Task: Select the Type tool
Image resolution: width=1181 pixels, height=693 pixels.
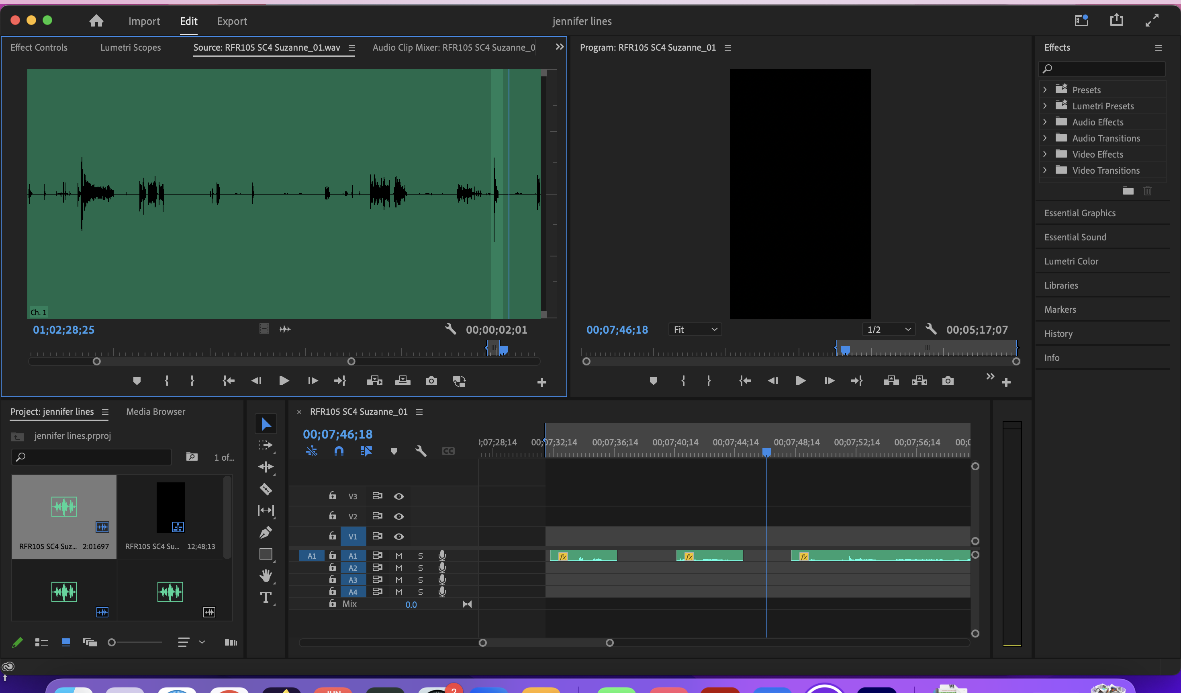Action: [266, 597]
